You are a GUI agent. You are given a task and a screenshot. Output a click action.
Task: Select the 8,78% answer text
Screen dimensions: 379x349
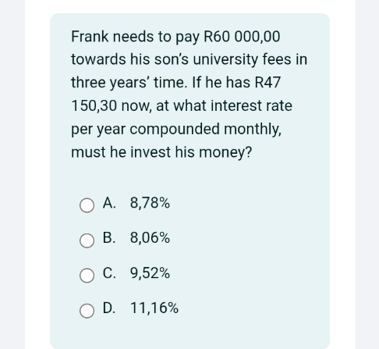pyautogui.click(x=150, y=203)
